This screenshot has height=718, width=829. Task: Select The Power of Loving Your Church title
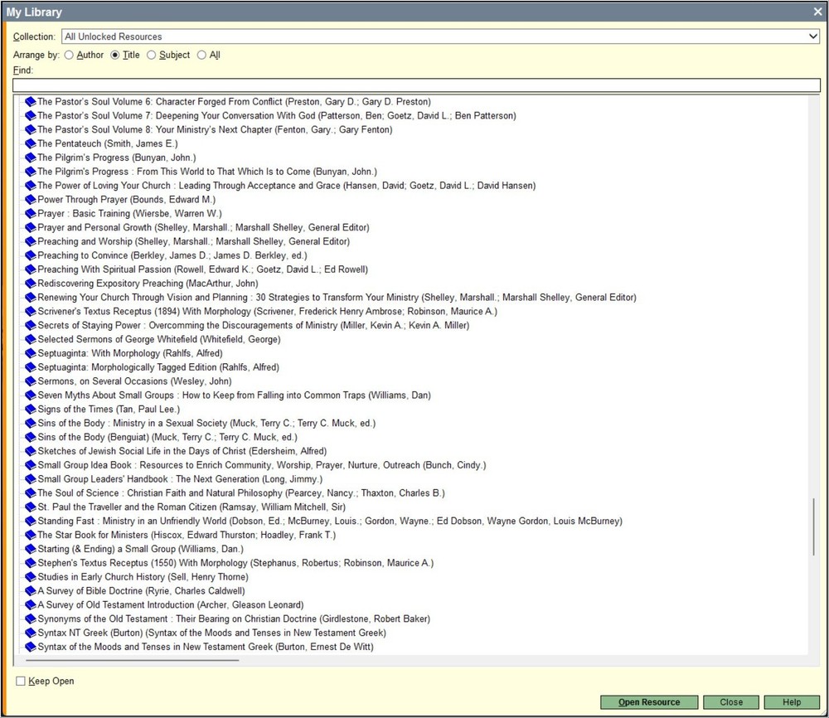pyautogui.click(x=287, y=186)
